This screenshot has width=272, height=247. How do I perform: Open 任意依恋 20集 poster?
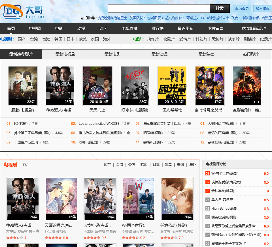coord(177,199)
